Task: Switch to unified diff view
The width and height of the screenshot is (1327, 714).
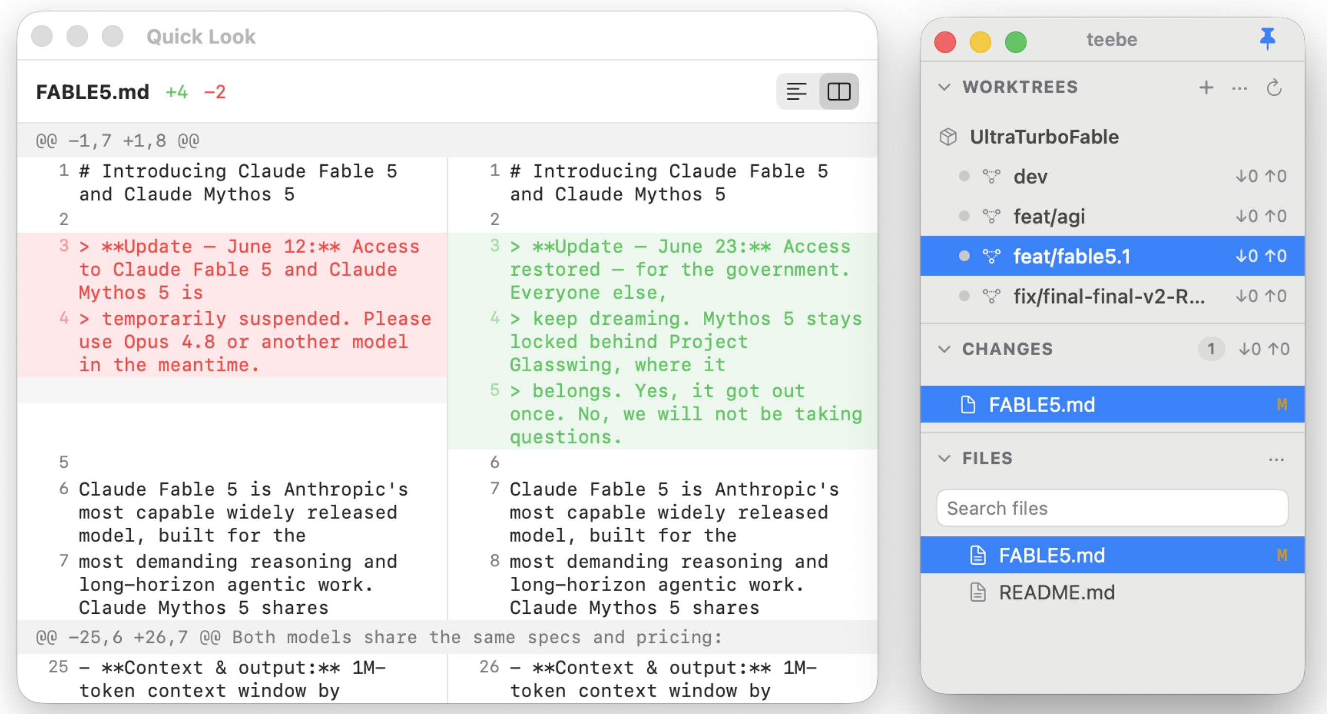Action: [797, 92]
